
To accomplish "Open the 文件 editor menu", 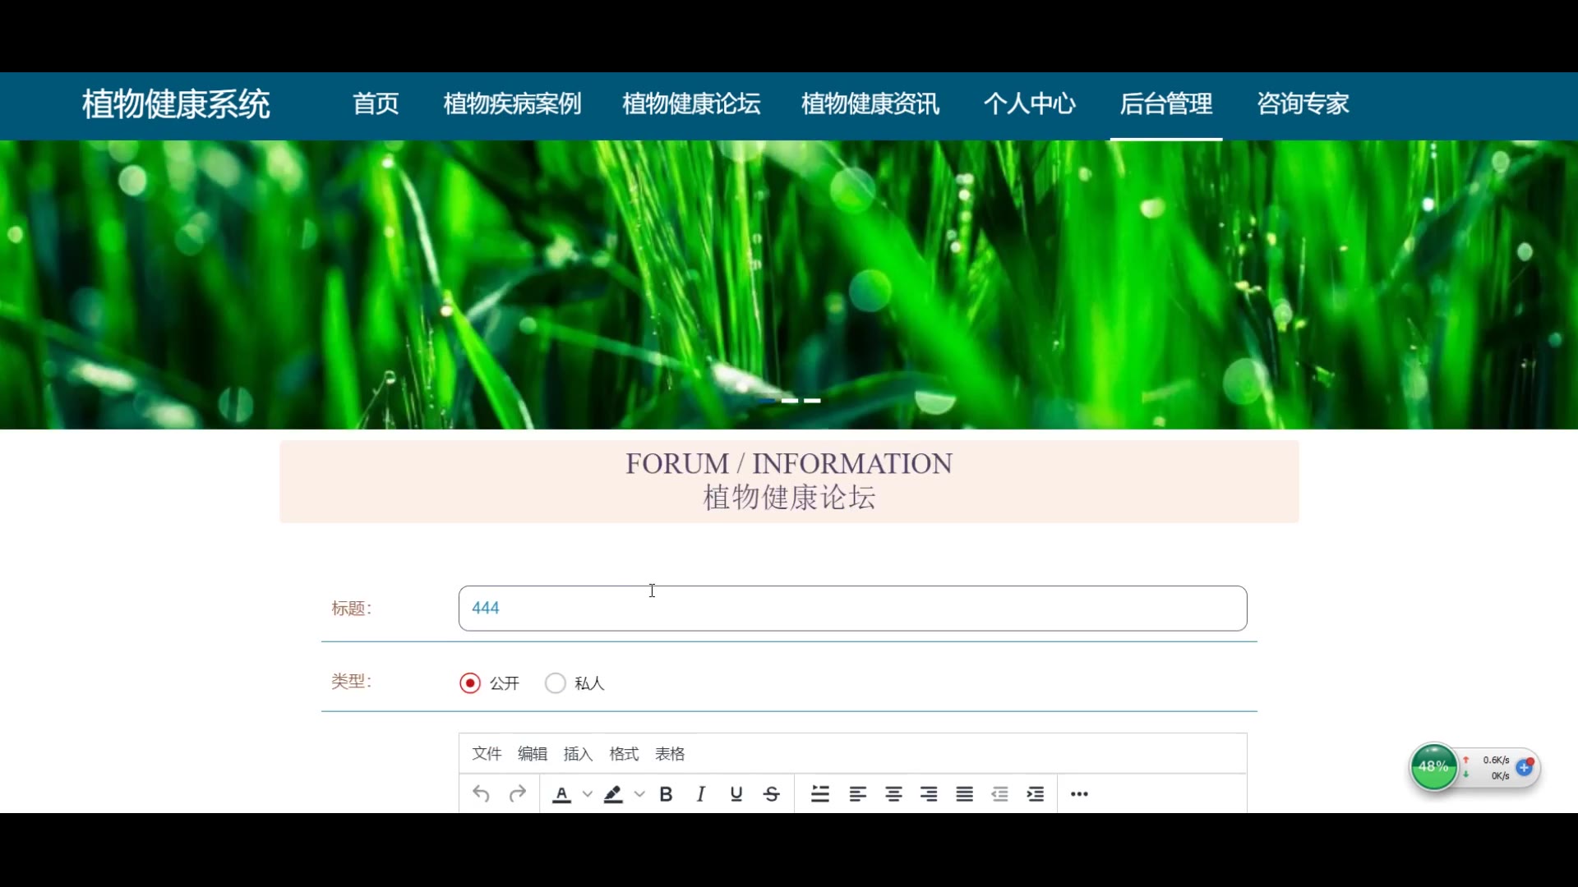I will 487,754.
